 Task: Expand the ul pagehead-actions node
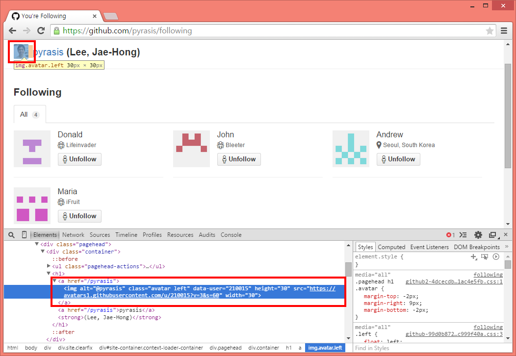click(49, 266)
